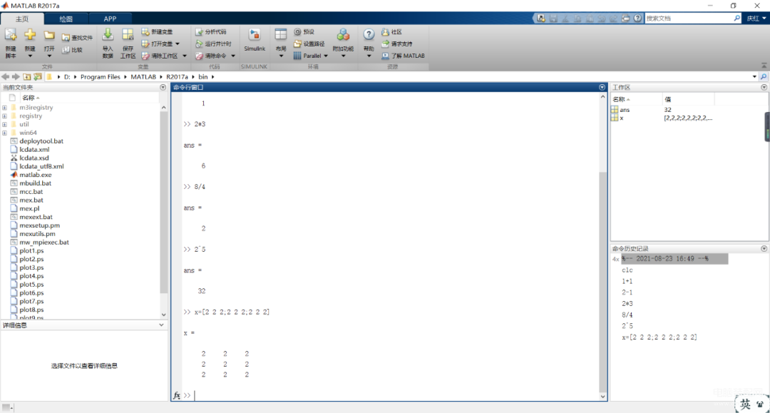Image resolution: width=770 pixels, height=413 pixels.
Task: Collapse the details (详细信息) panel chevron
Action: coord(161,325)
